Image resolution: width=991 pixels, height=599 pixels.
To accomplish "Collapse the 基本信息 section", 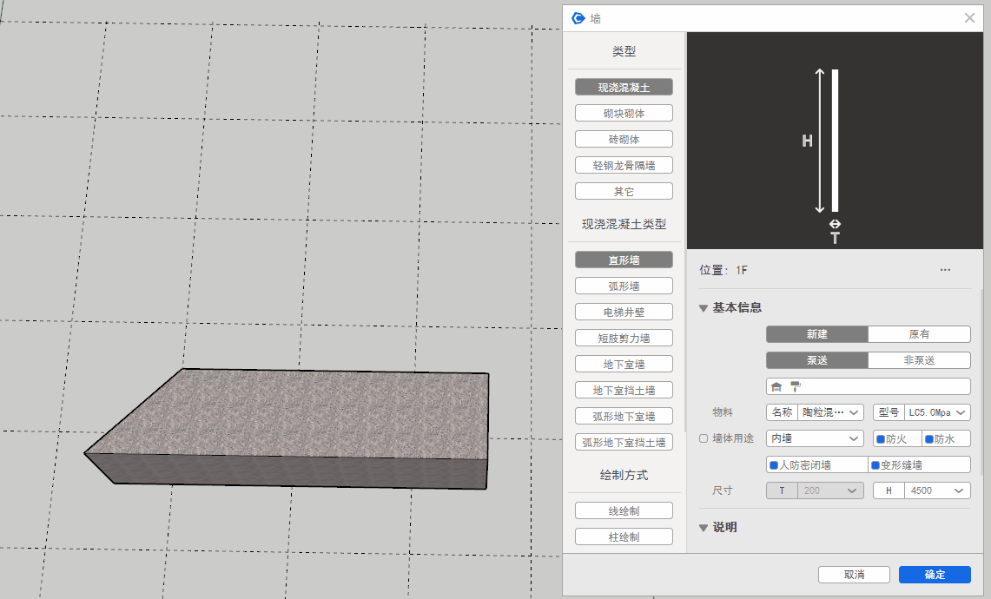I will (704, 308).
